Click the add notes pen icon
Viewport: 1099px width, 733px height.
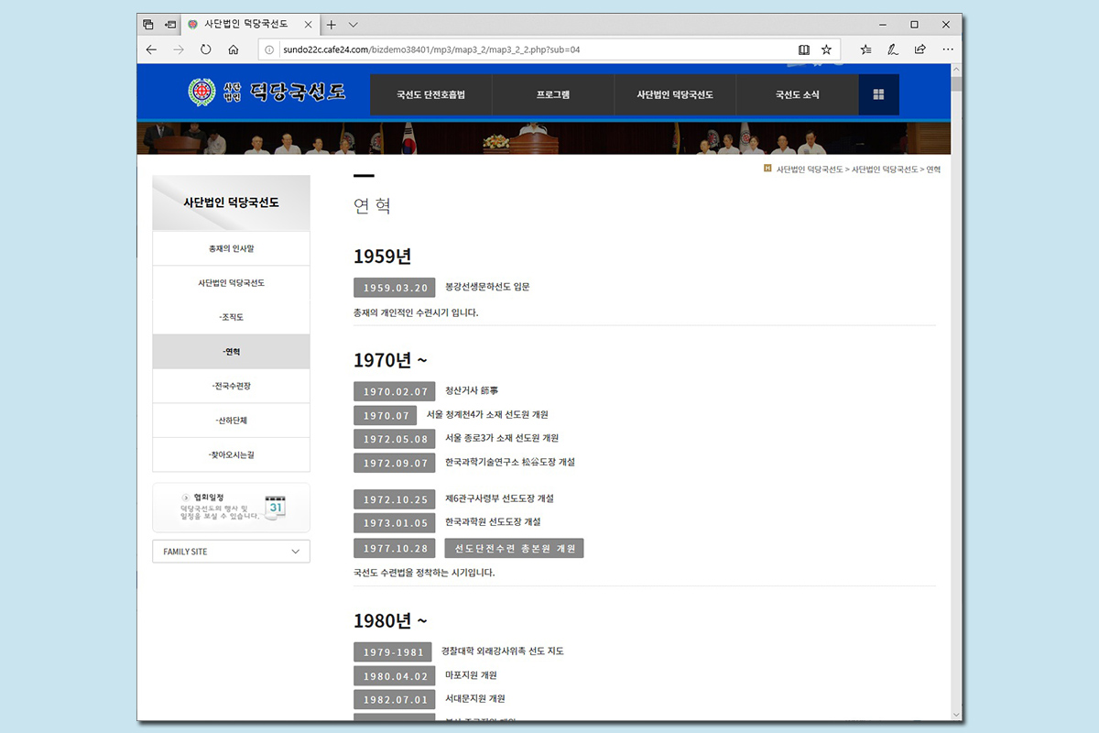click(x=893, y=49)
